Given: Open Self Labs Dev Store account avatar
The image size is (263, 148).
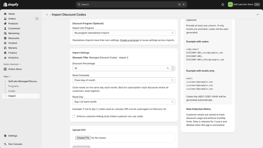Looking at the screenshot, I should (230, 4).
